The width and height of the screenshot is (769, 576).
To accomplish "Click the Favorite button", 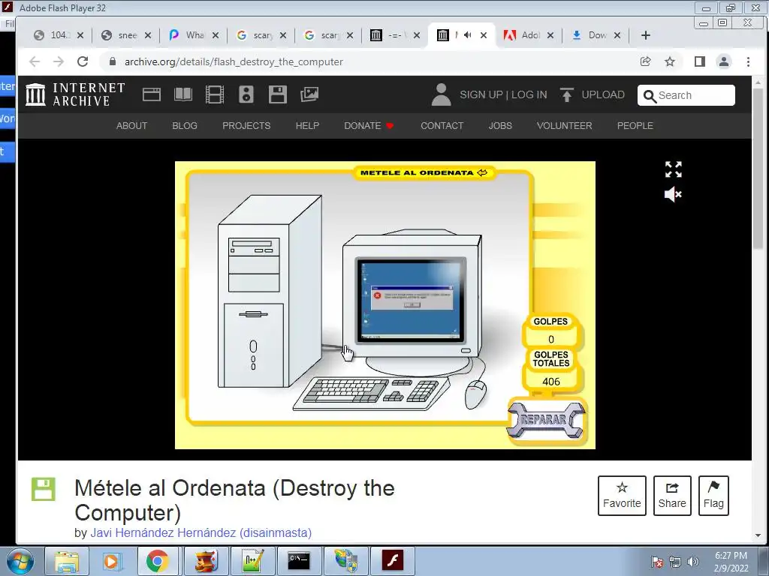I will point(622,496).
